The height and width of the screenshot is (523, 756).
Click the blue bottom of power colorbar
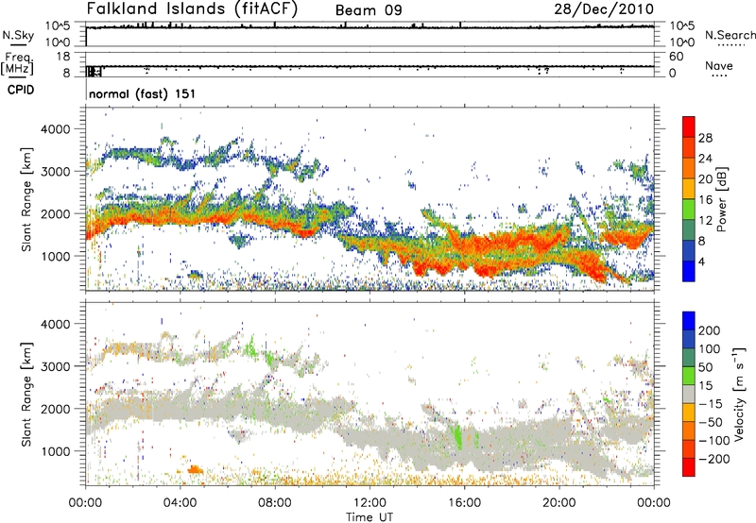(689, 271)
